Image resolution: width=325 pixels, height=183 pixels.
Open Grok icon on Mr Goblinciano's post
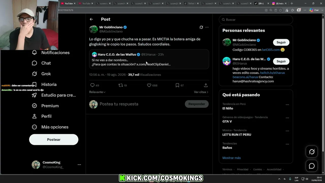(201, 27)
